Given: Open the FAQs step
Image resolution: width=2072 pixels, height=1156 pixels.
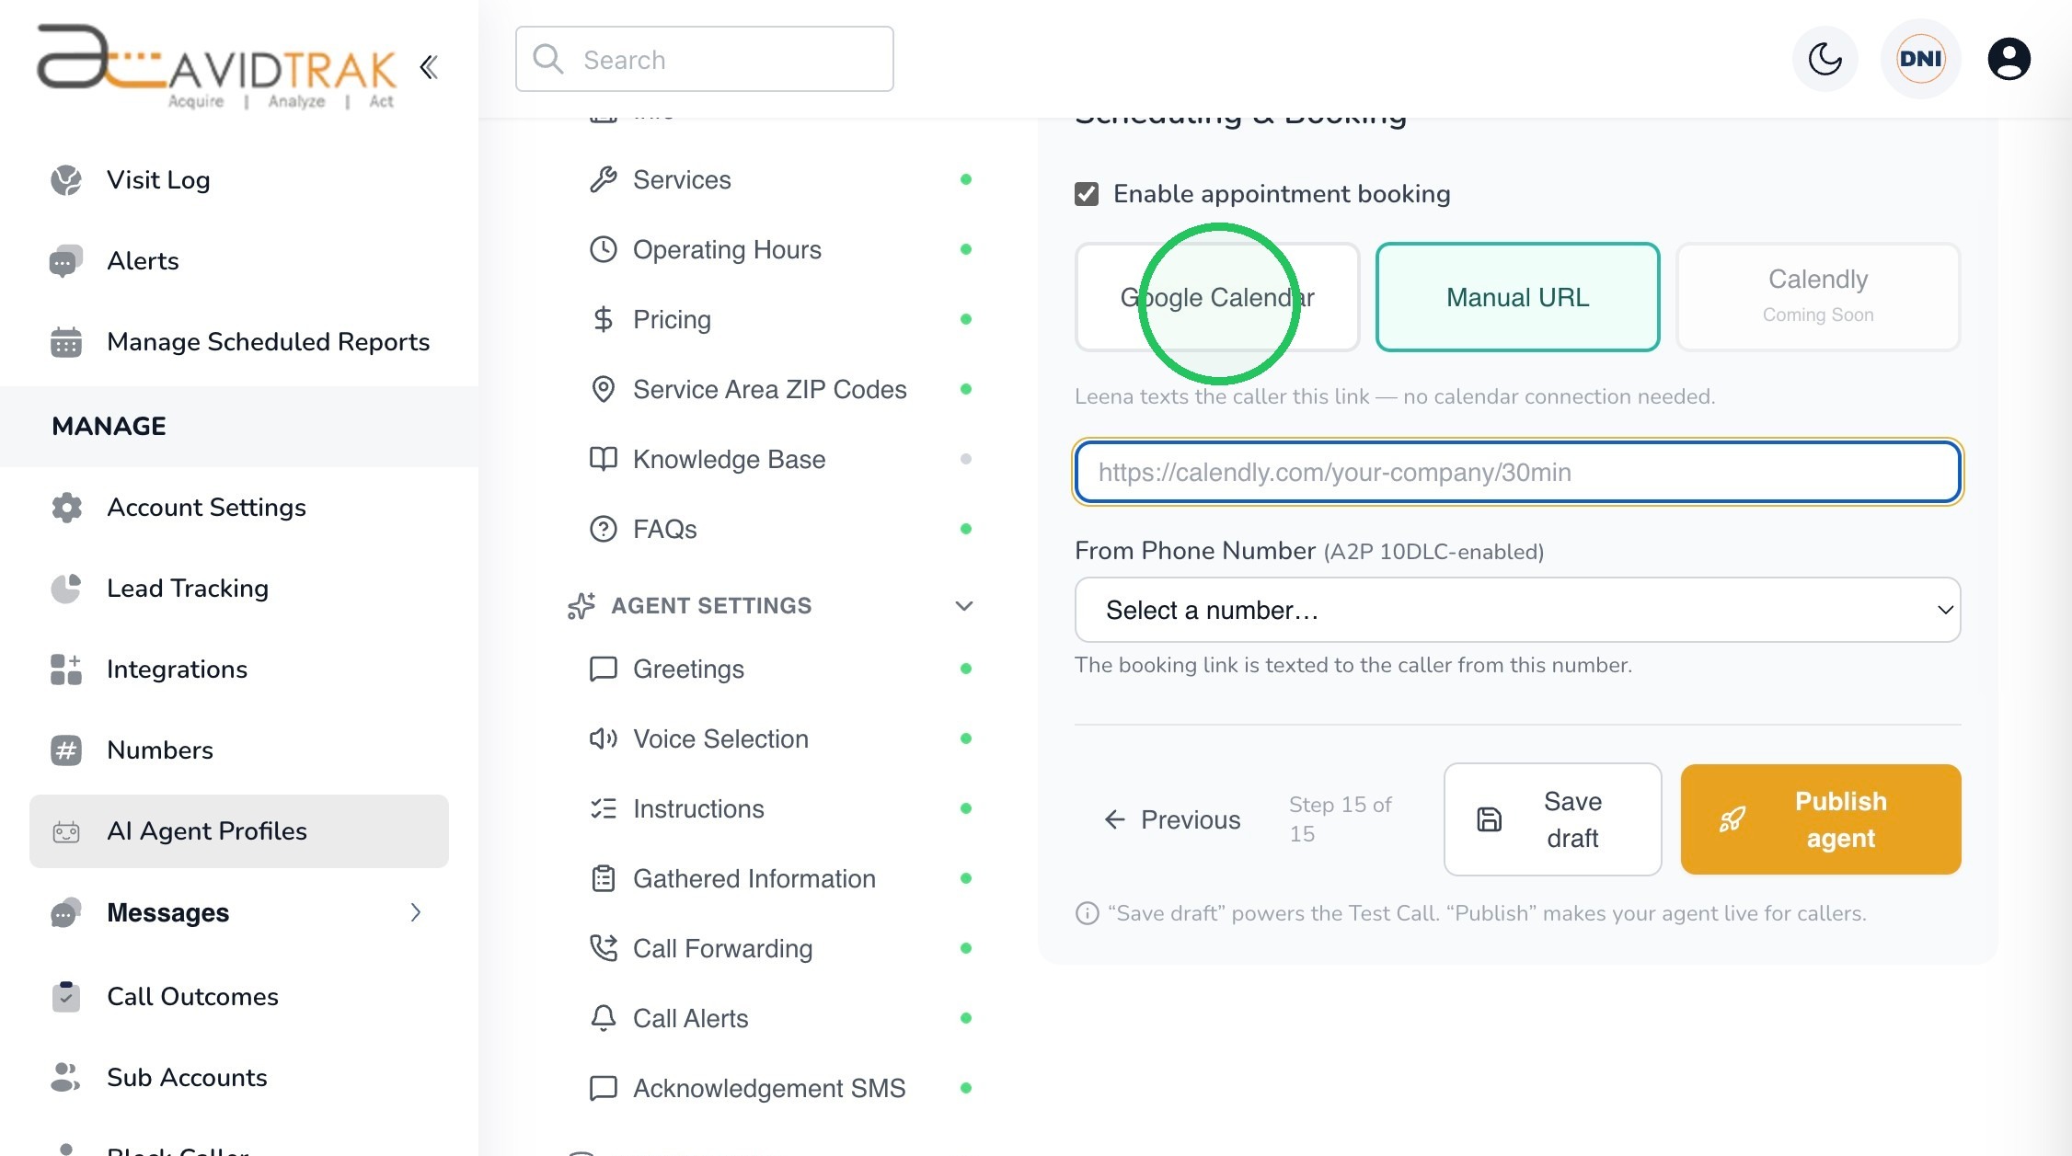Looking at the screenshot, I should (x=780, y=530).
